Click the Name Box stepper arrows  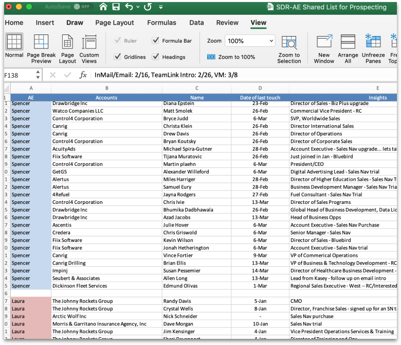click(x=38, y=75)
